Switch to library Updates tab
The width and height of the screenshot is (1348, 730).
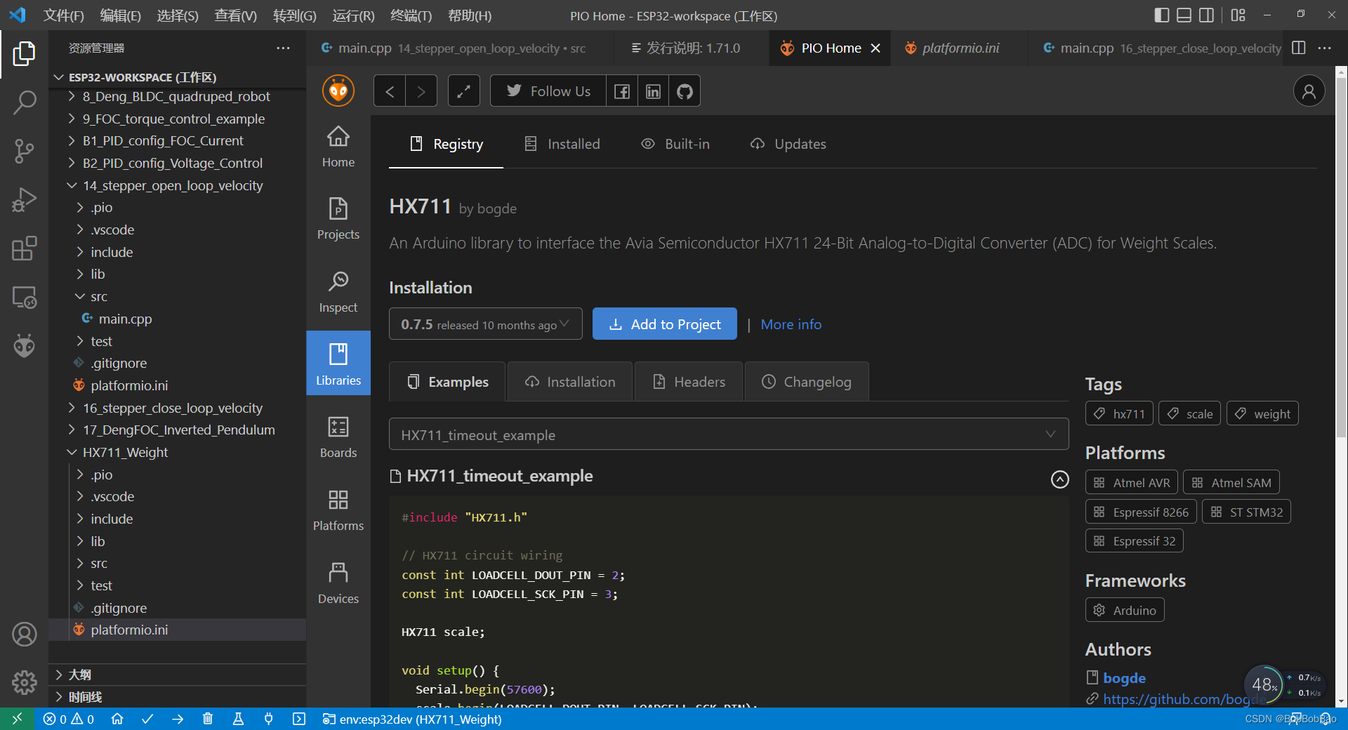point(788,144)
